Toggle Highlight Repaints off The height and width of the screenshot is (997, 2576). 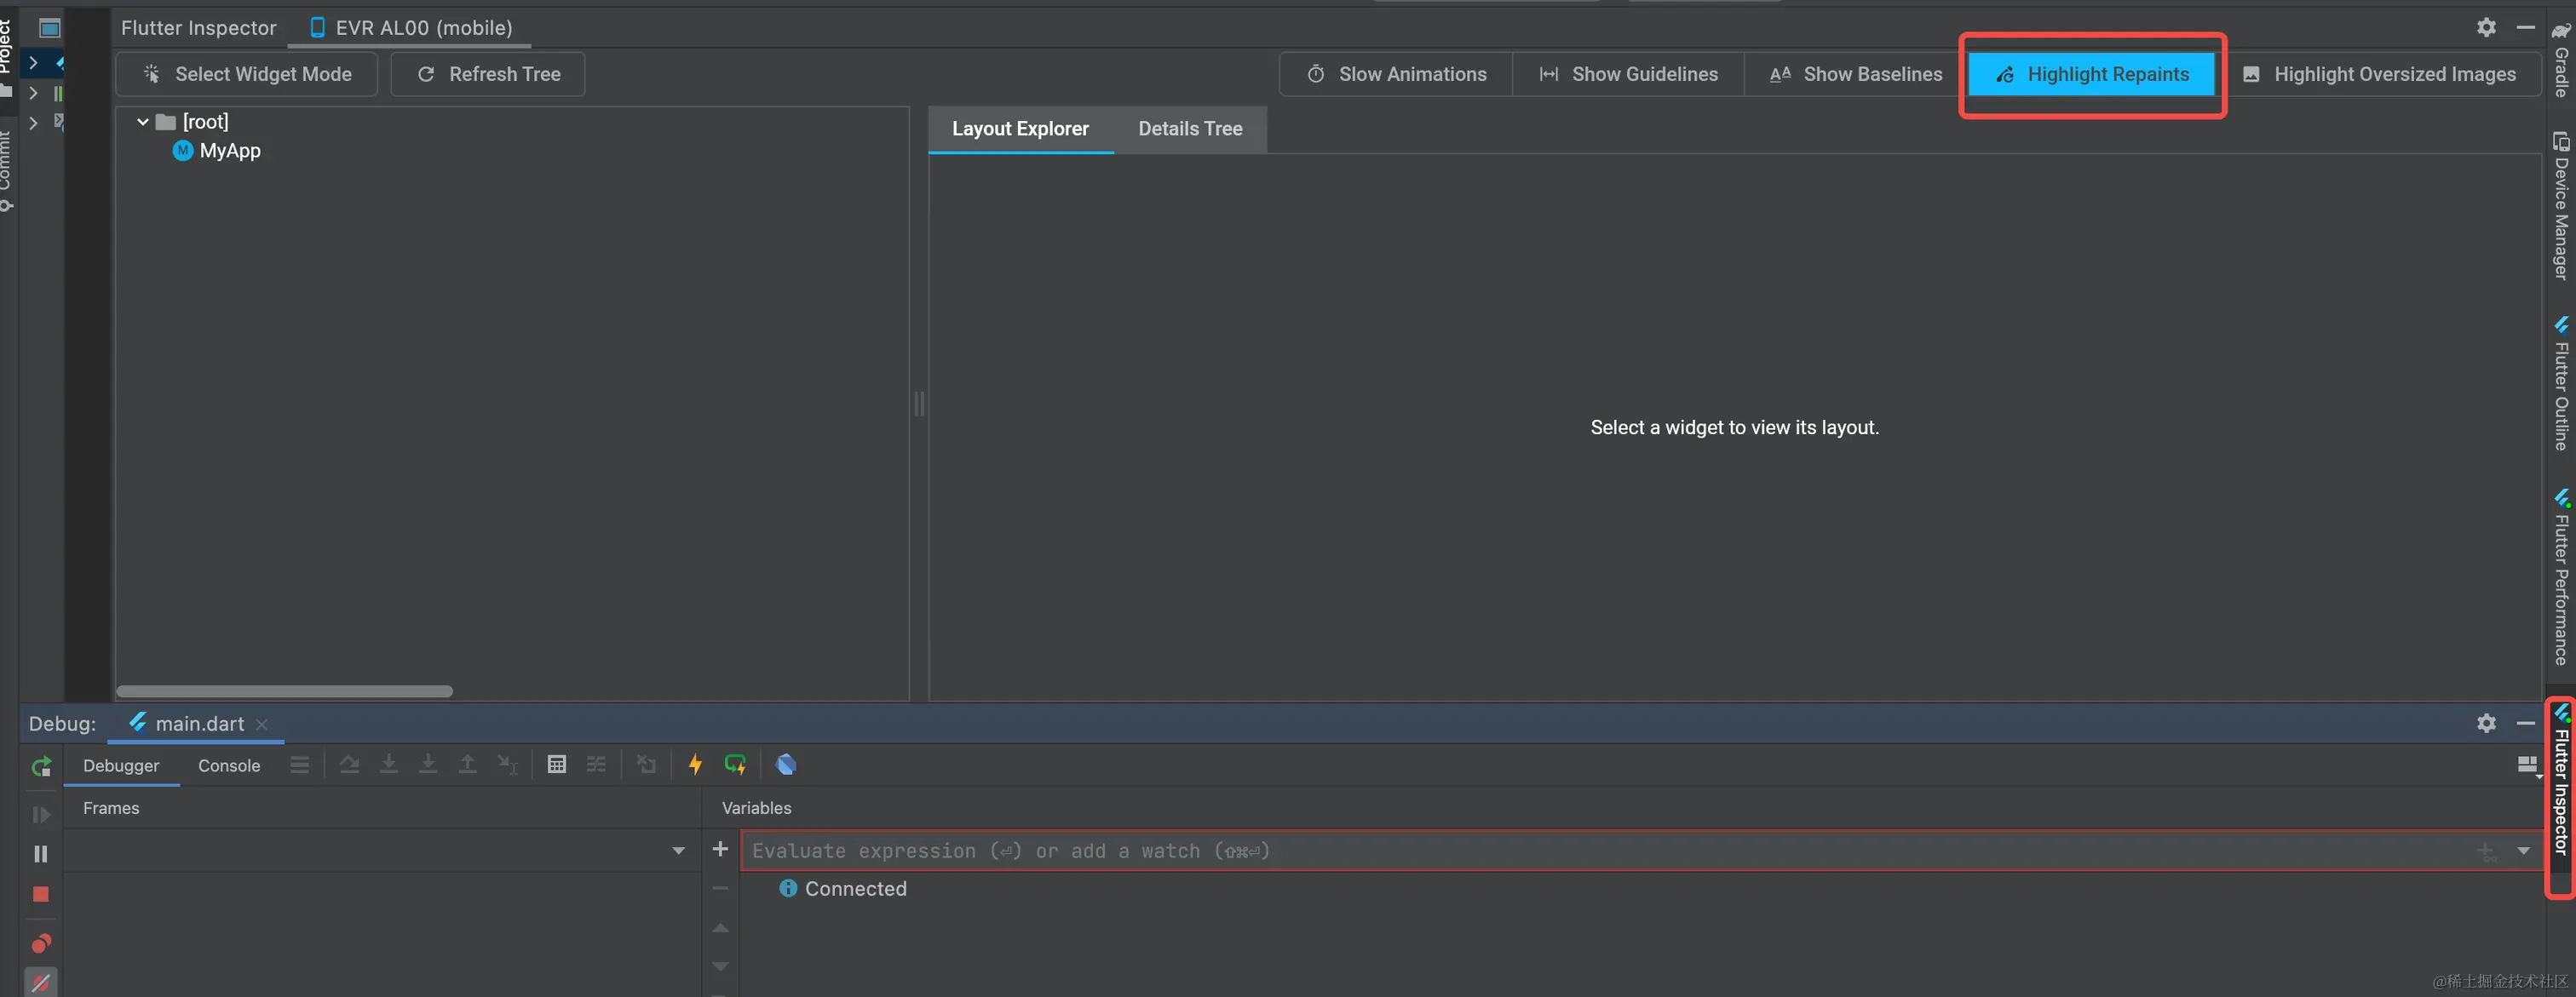click(2092, 75)
